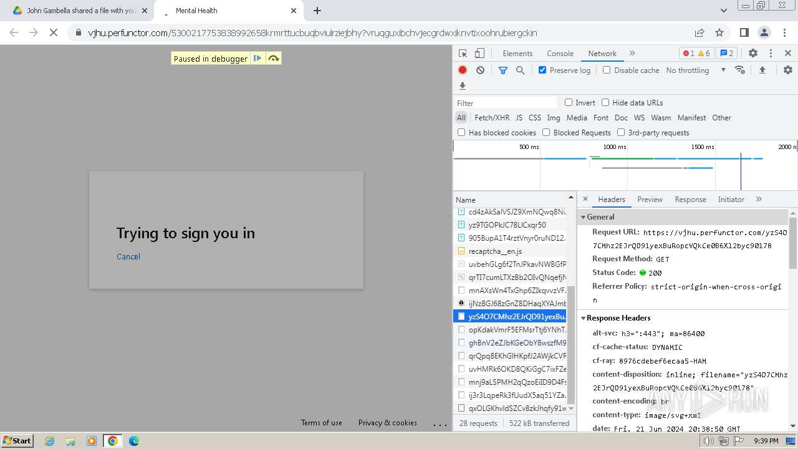Enable Disable cache checkbox
The image size is (798, 449).
click(607, 70)
